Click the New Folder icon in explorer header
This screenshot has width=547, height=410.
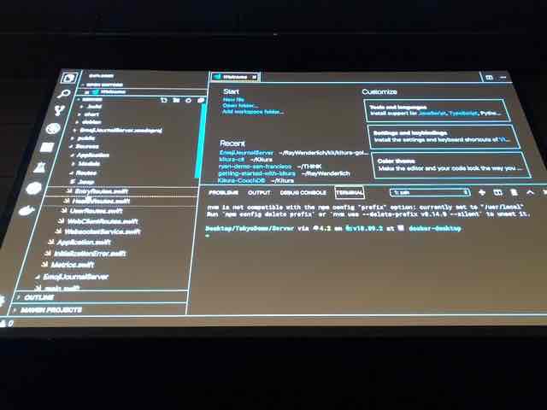pos(177,100)
